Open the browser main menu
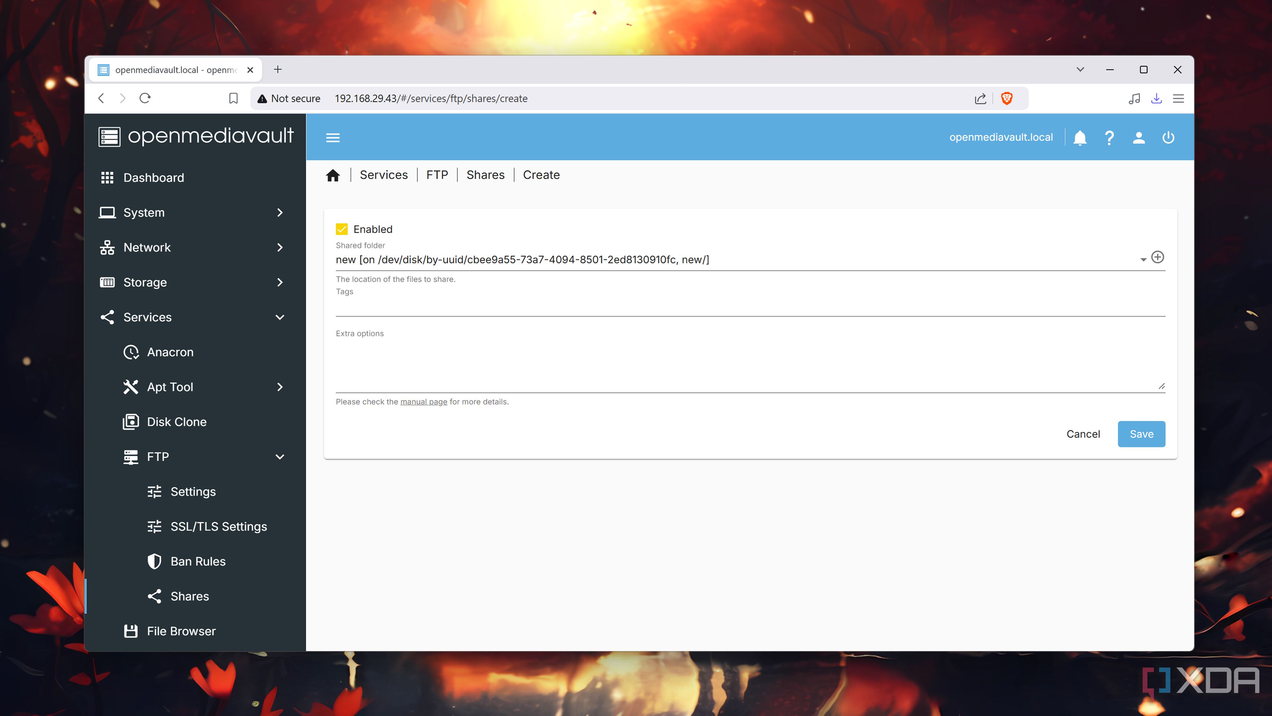The width and height of the screenshot is (1272, 716). tap(1179, 98)
